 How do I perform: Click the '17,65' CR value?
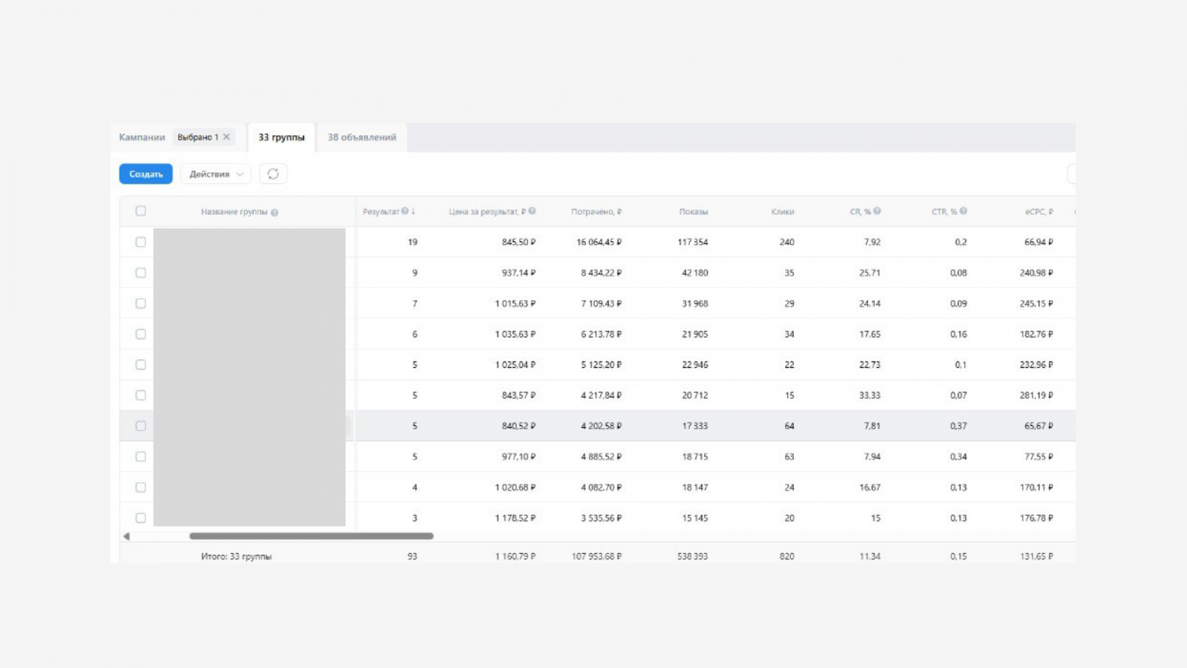870,334
